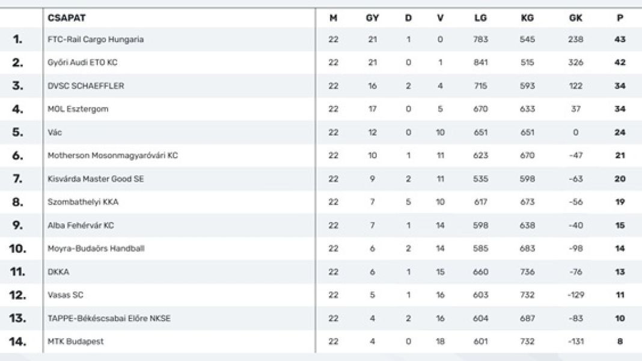The width and height of the screenshot is (642, 361).
Task: Sort standings by the P column header
Action: pyautogui.click(x=620, y=18)
